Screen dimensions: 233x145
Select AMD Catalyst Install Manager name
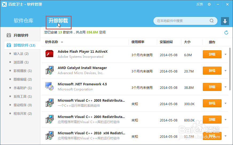82,68
